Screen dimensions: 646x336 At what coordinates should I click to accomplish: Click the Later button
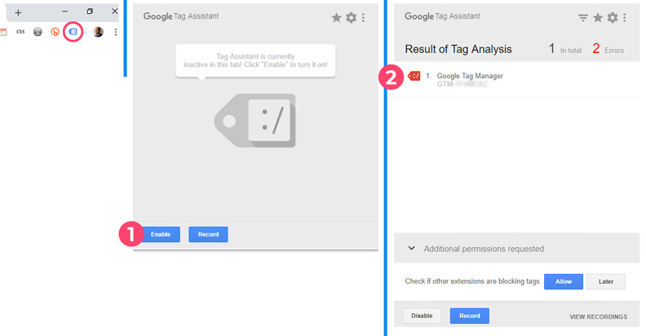605,281
